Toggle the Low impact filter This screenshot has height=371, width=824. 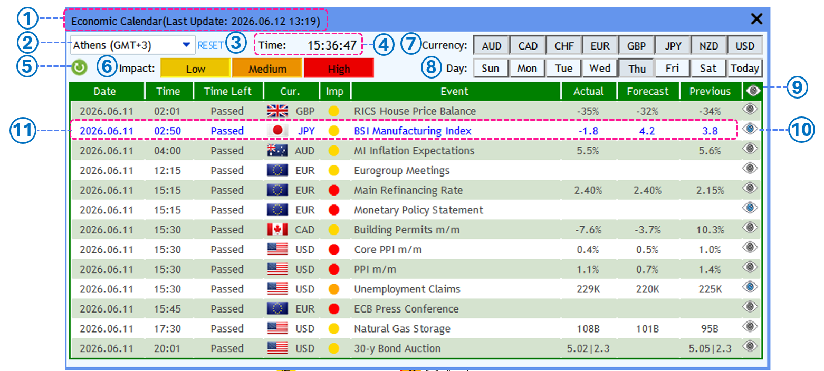195,69
